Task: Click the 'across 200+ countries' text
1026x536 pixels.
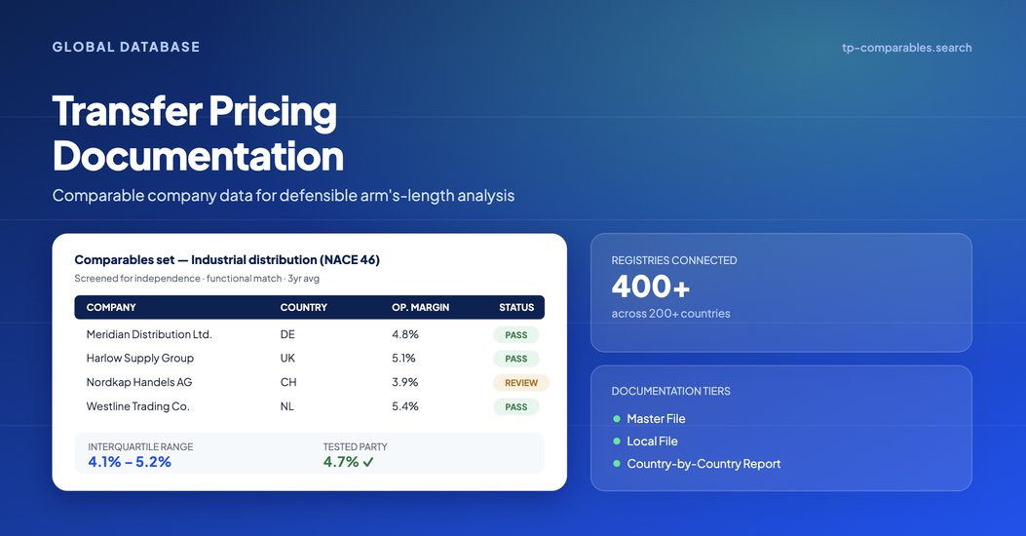Action: coord(670,314)
